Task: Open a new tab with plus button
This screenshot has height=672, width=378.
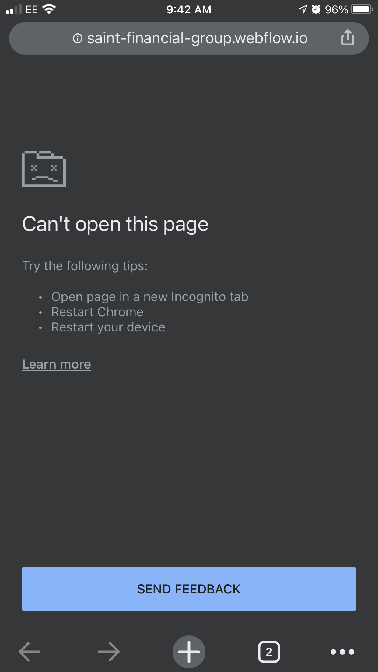Action: [x=189, y=652]
